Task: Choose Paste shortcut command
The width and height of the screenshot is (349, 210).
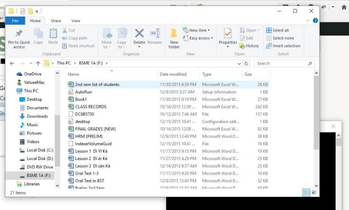Action: (x=79, y=46)
